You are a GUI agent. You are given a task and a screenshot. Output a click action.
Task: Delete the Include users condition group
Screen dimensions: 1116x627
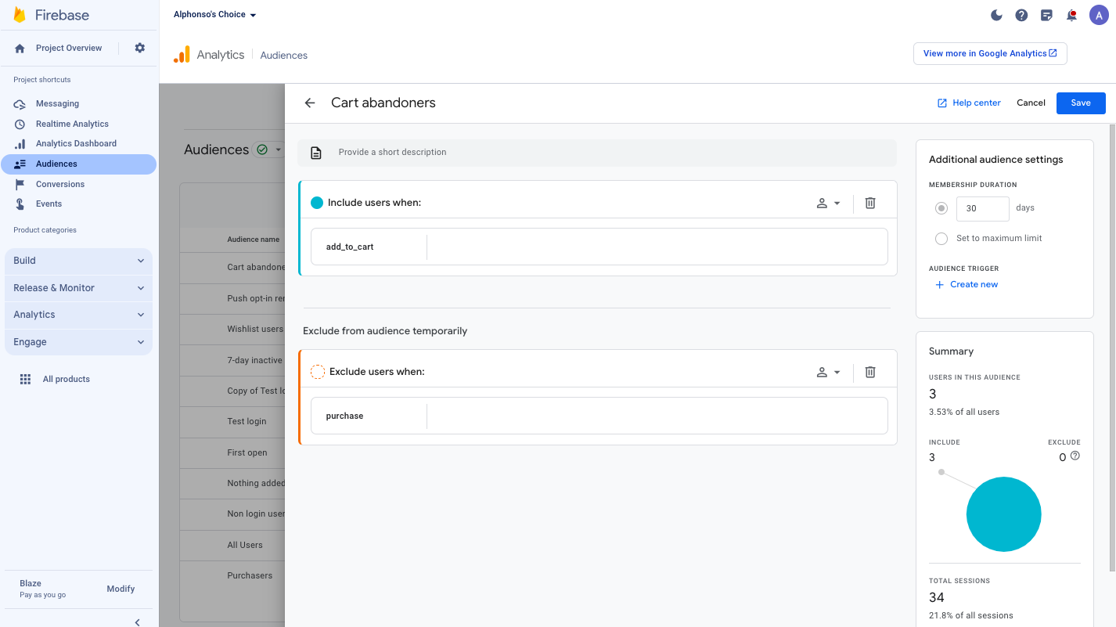[869, 203]
